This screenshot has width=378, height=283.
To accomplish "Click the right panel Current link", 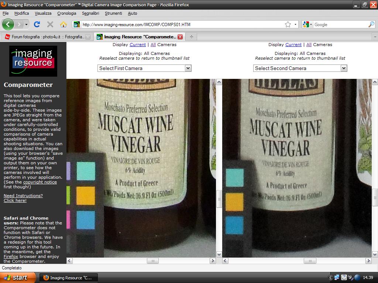I will click(x=293, y=45).
